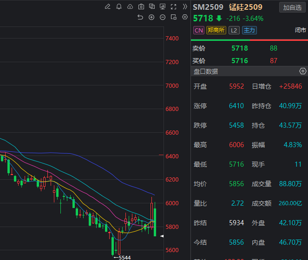
Task: Click the CN market tag
Action: click(x=199, y=31)
